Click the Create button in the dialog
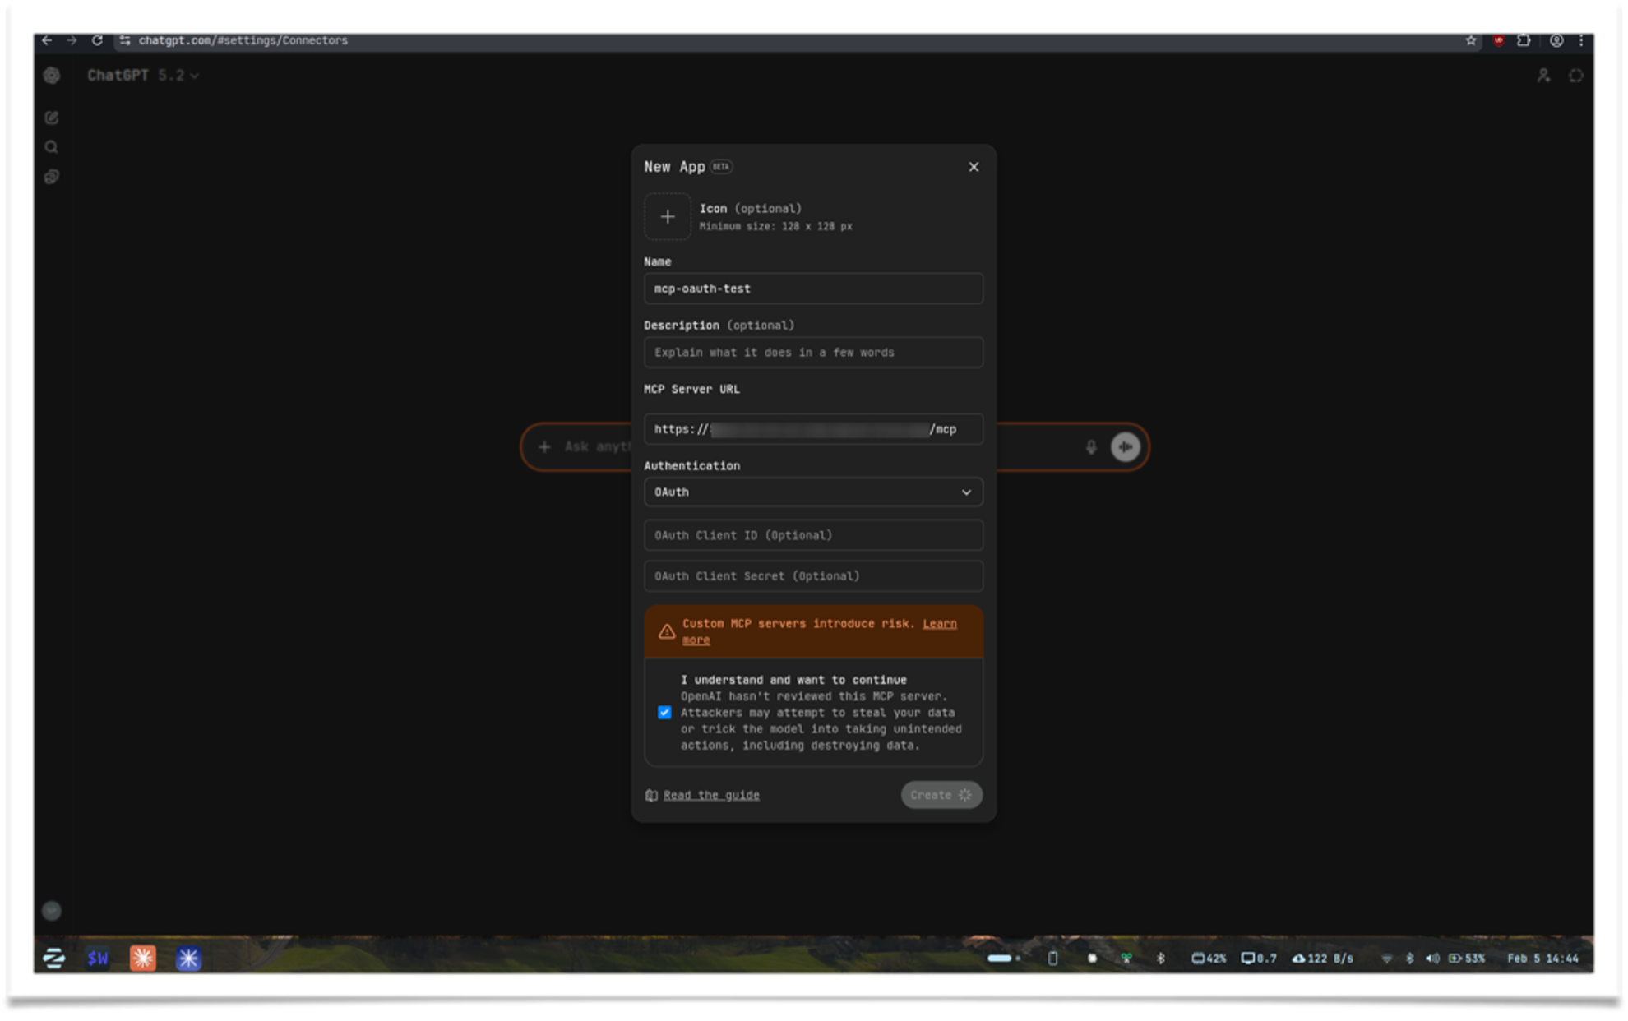 941,794
